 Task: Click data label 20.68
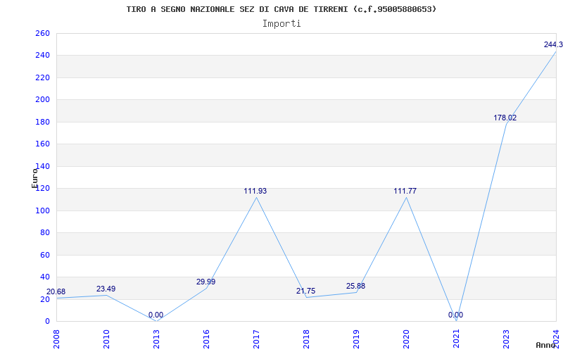click(x=56, y=291)
